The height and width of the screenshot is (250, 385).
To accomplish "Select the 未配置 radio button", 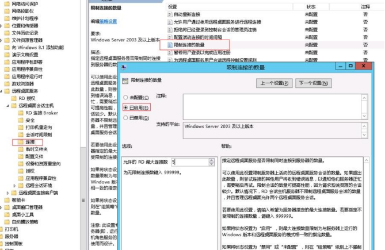I will click(125, 98).
